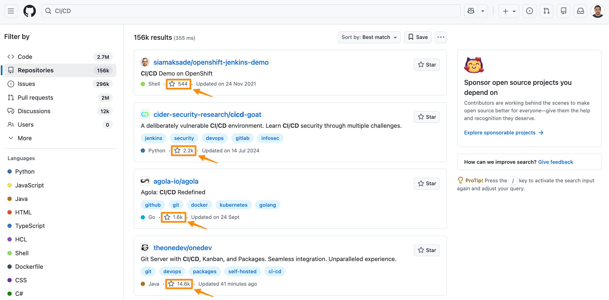609x300 pixels.
Task: Open the hamburger navigation menu
Action: pyautogui.click(x=11, y=11)
